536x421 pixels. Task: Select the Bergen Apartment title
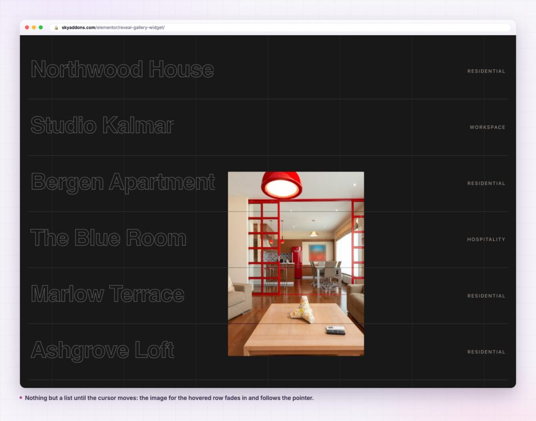[123, 182]
